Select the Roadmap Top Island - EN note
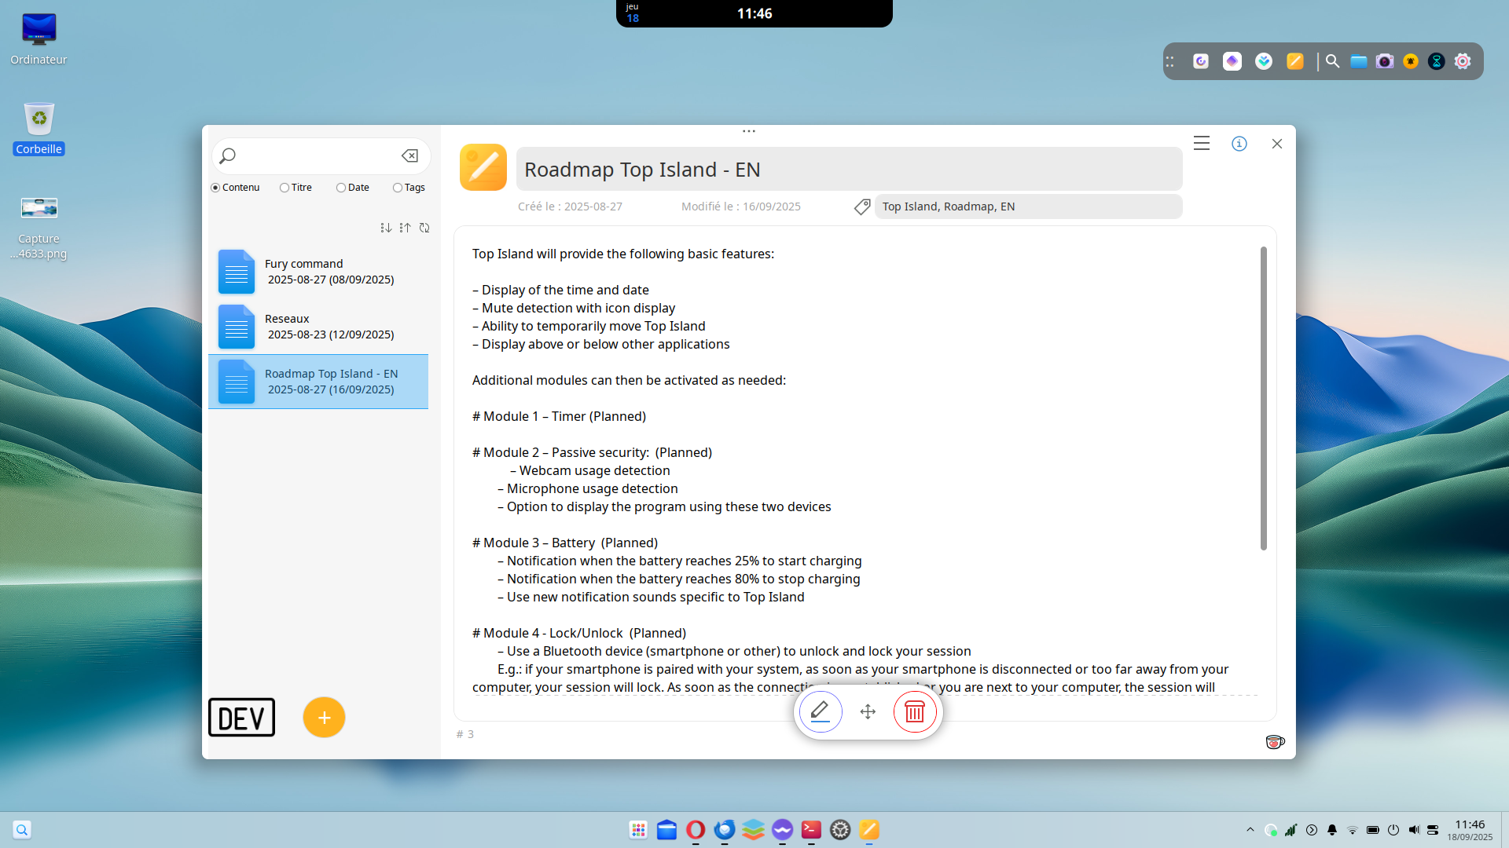This screenshot has height=848, width=1509. coord(318,382)
